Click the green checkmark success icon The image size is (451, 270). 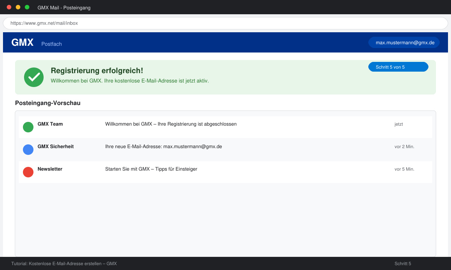pos(34,77)
